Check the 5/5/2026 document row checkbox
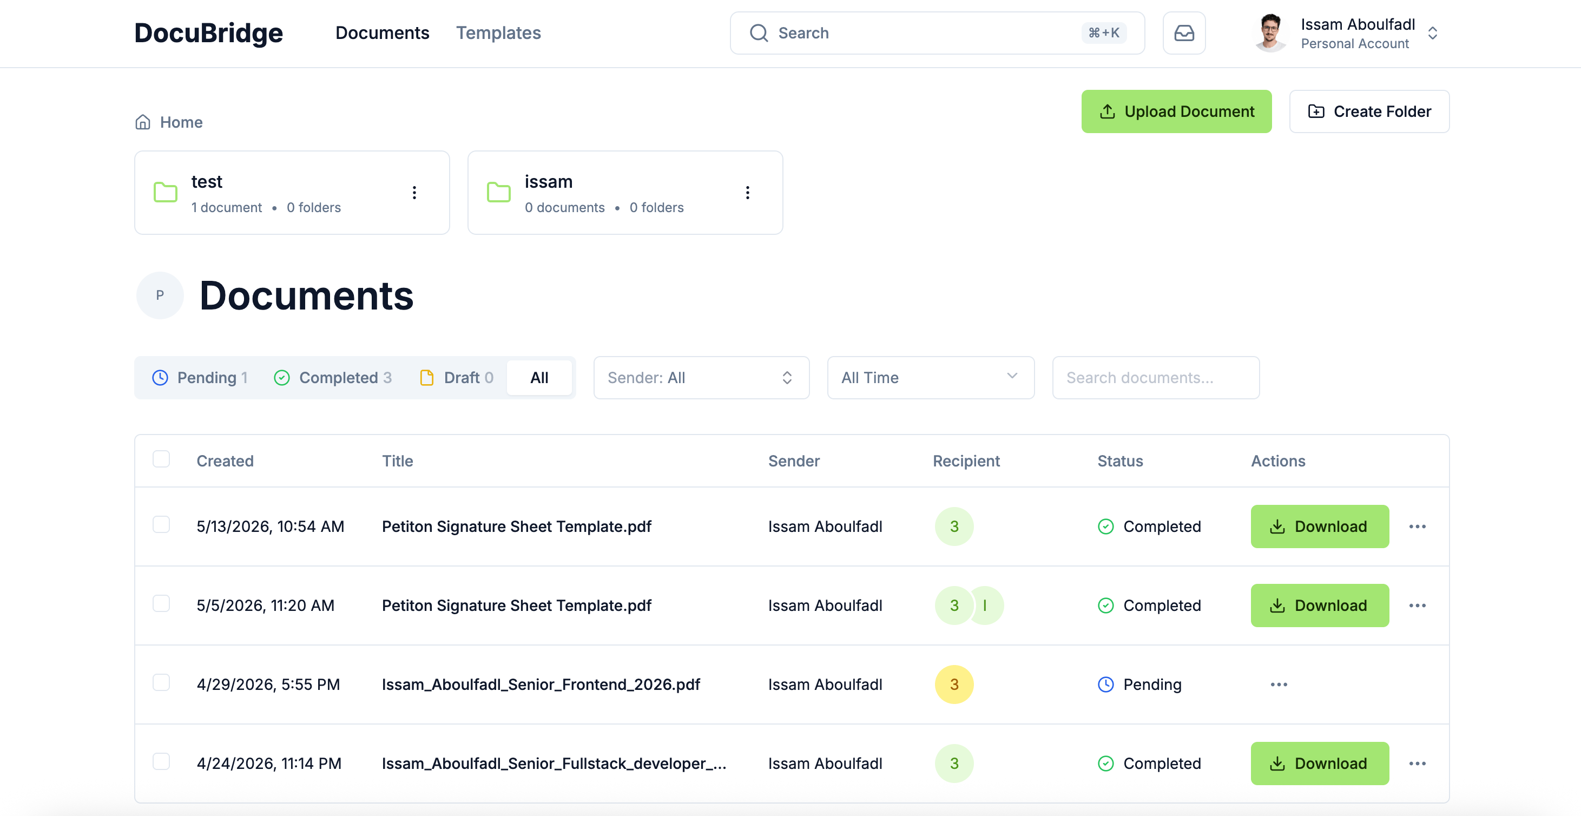The image size is (1581, 816). (161, 603)
